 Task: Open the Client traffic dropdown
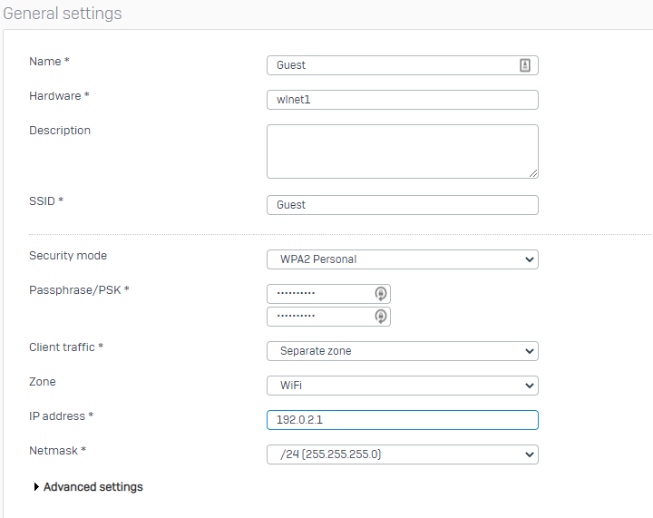pos(402,351)
